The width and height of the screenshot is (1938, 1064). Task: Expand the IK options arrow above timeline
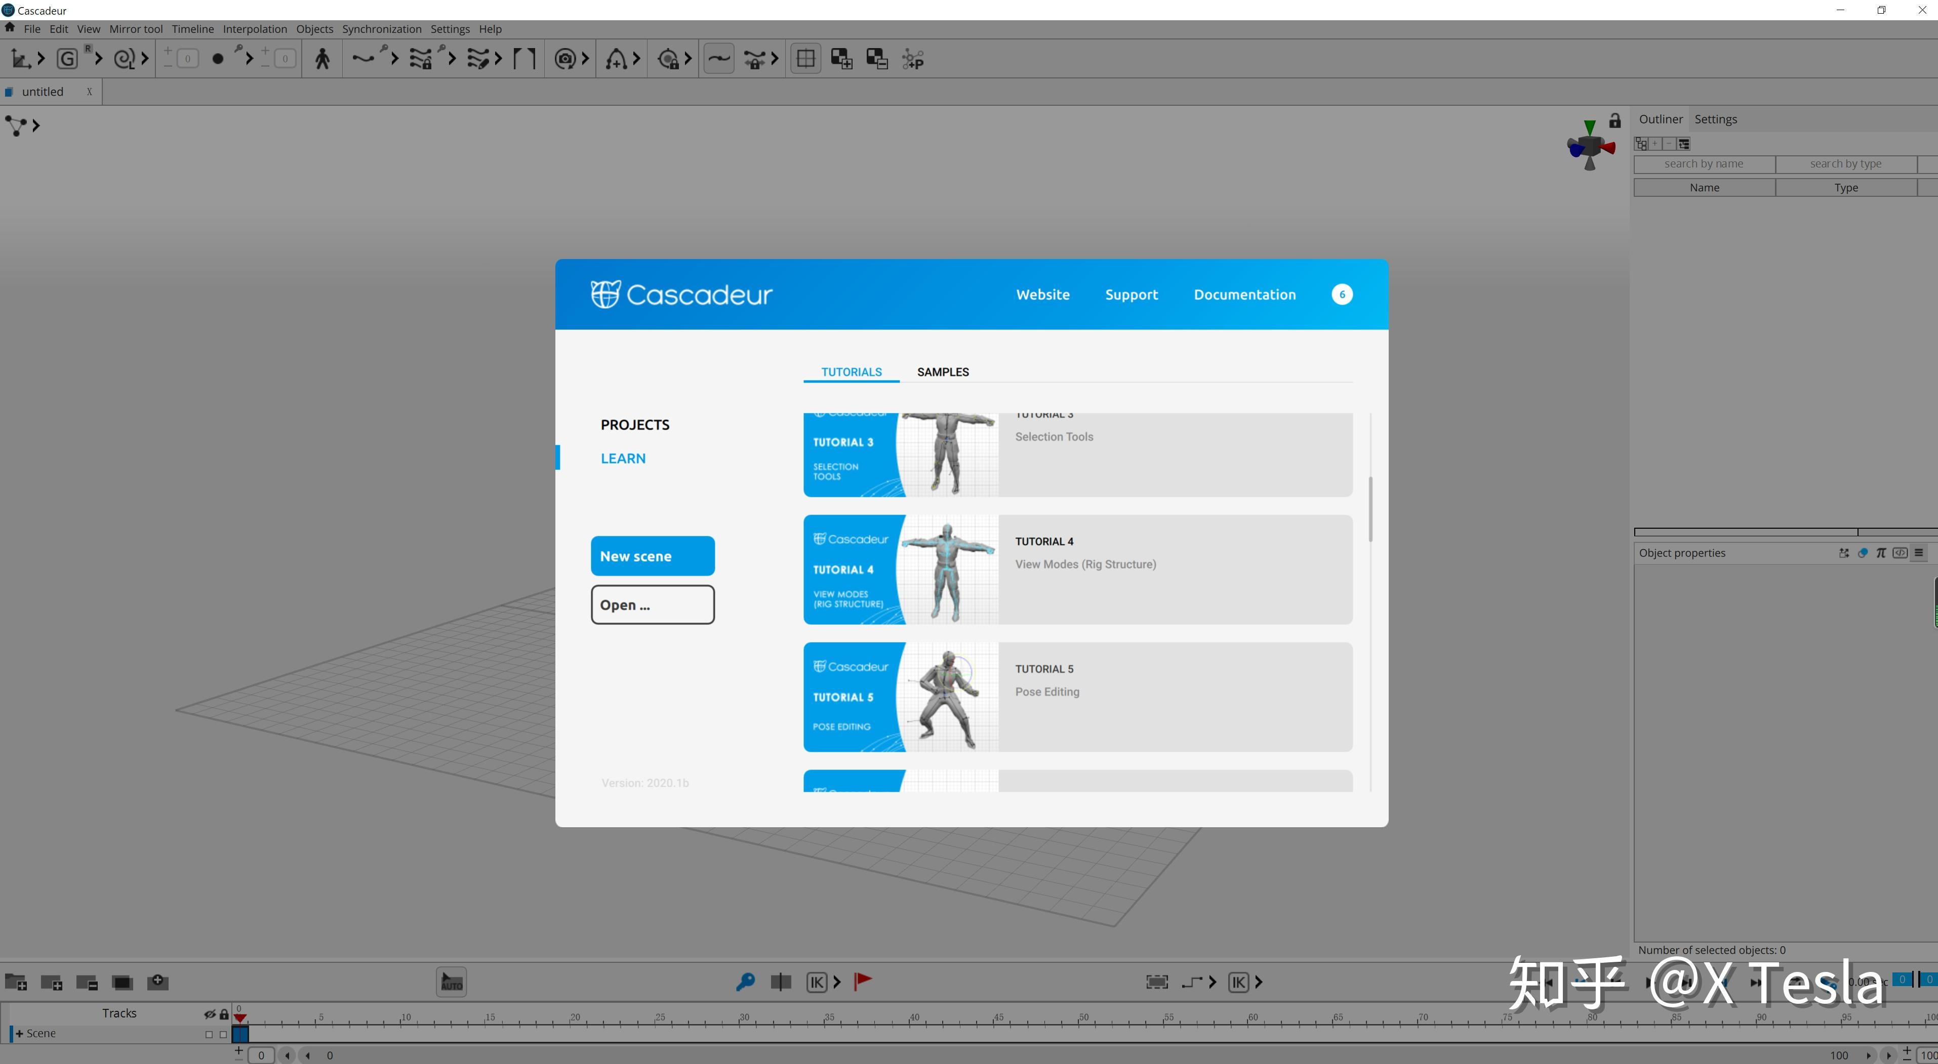click(836, 982)
